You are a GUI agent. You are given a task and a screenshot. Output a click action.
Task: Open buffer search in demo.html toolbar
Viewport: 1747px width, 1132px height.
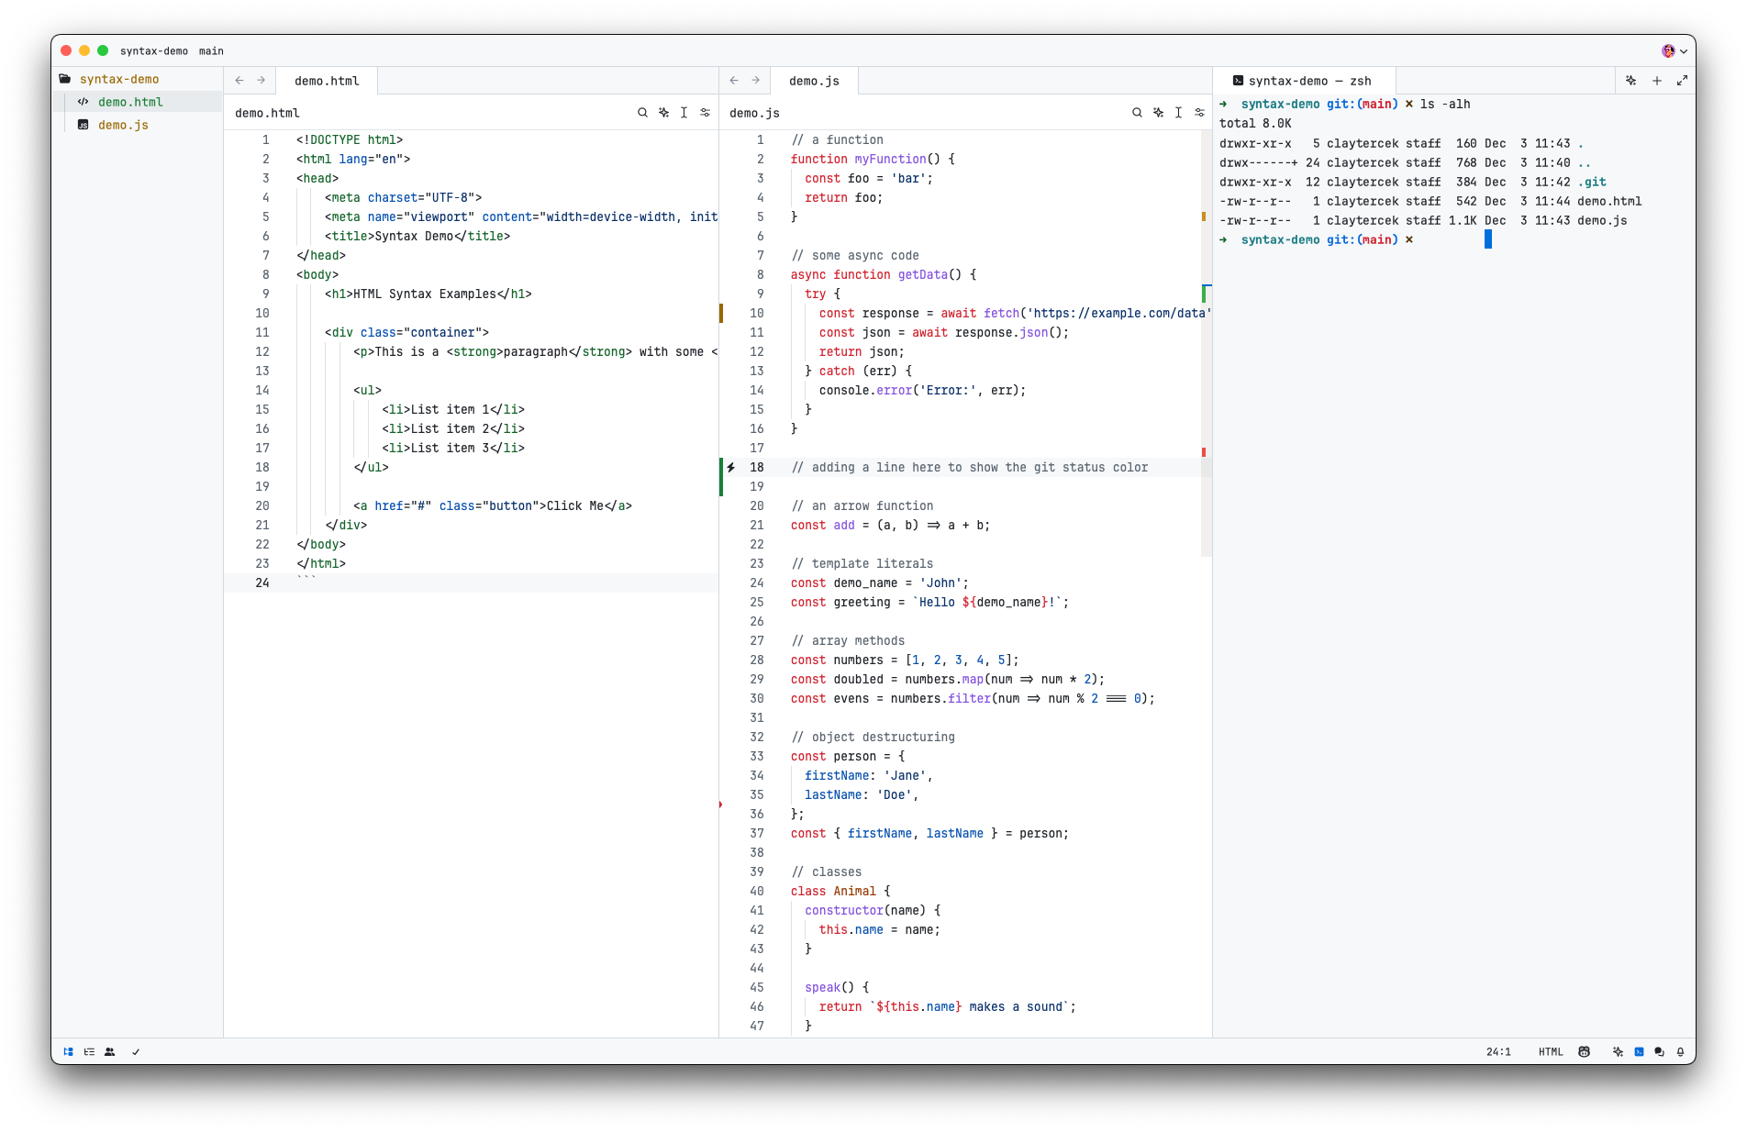pos(642,113)
